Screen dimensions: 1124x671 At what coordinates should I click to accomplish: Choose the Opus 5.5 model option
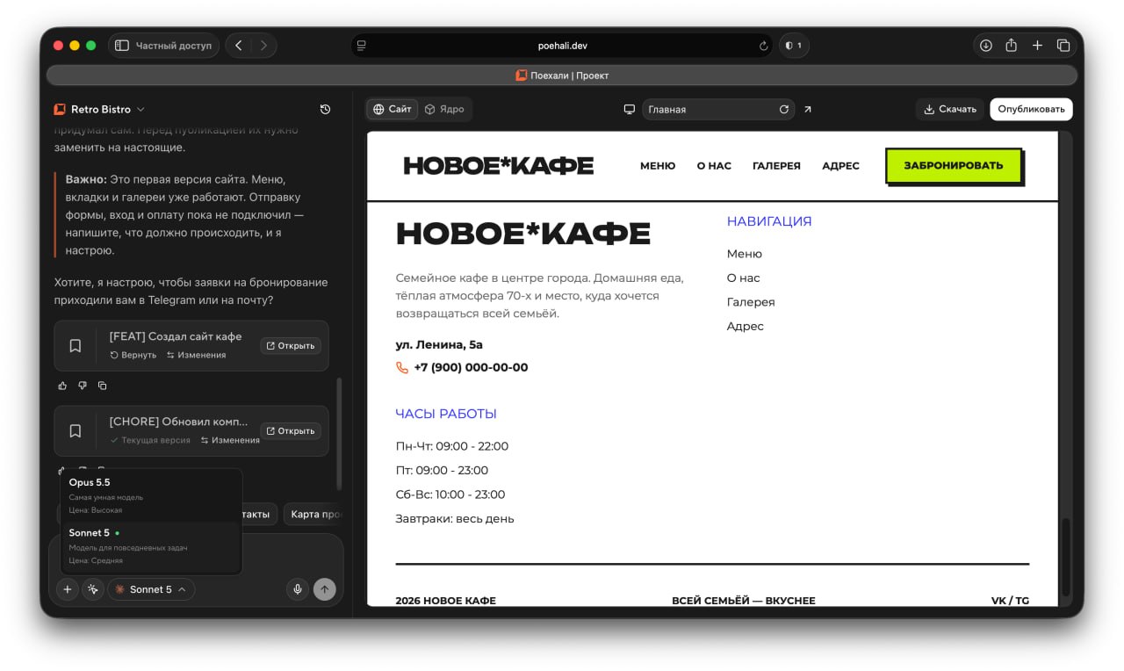[x=151, y=496]
